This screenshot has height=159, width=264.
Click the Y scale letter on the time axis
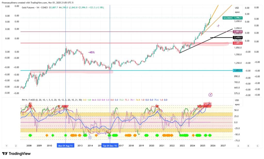6,146
